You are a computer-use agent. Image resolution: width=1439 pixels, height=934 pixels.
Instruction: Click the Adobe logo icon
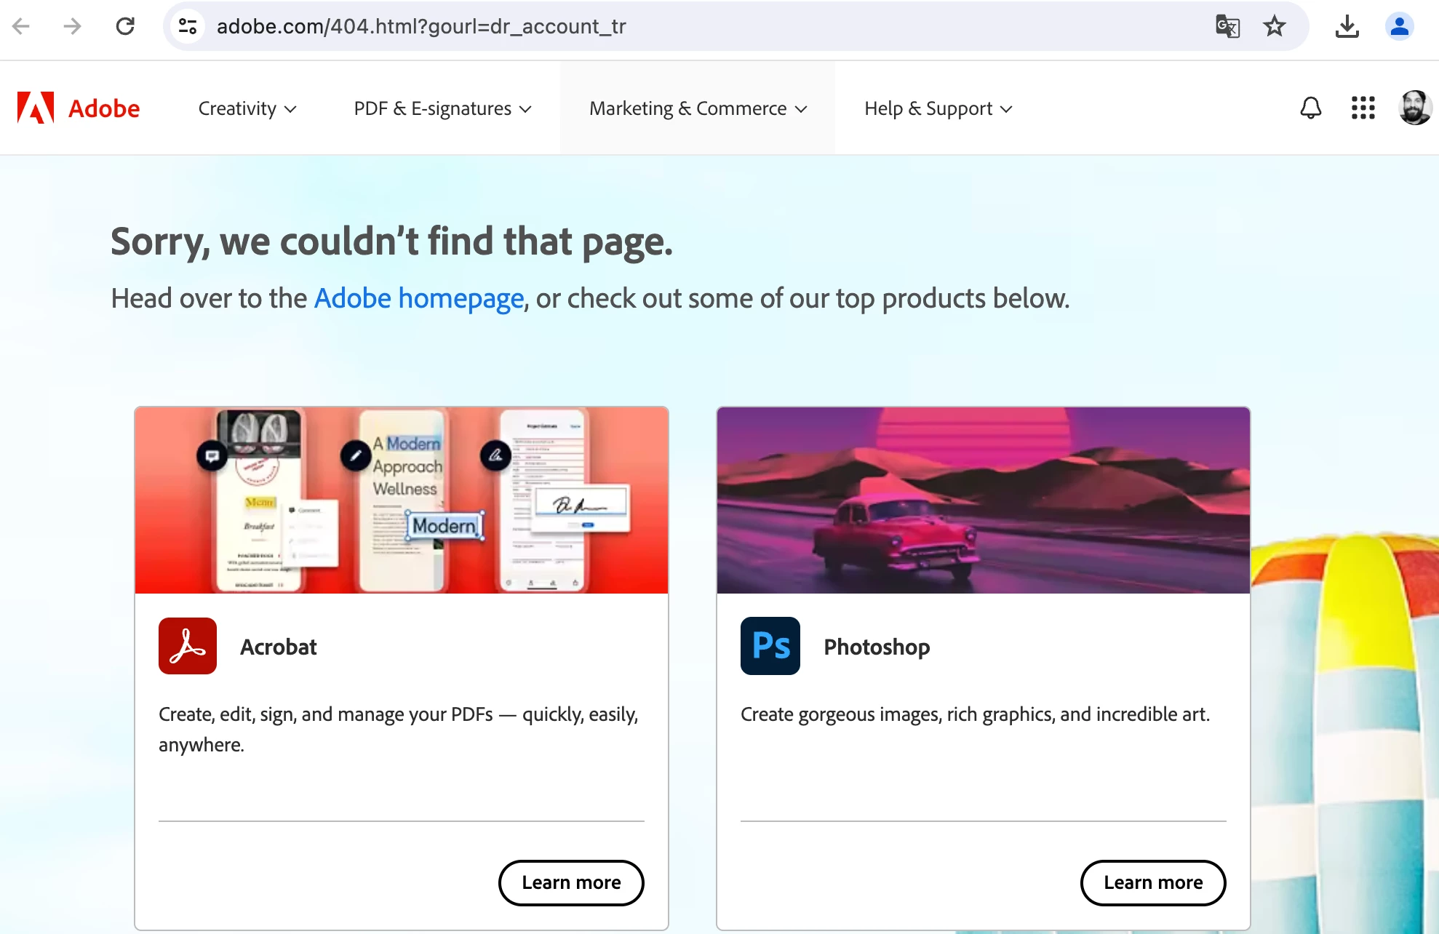36,108
